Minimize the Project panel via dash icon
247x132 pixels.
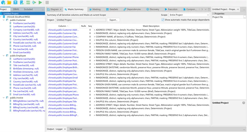point(43,9)
